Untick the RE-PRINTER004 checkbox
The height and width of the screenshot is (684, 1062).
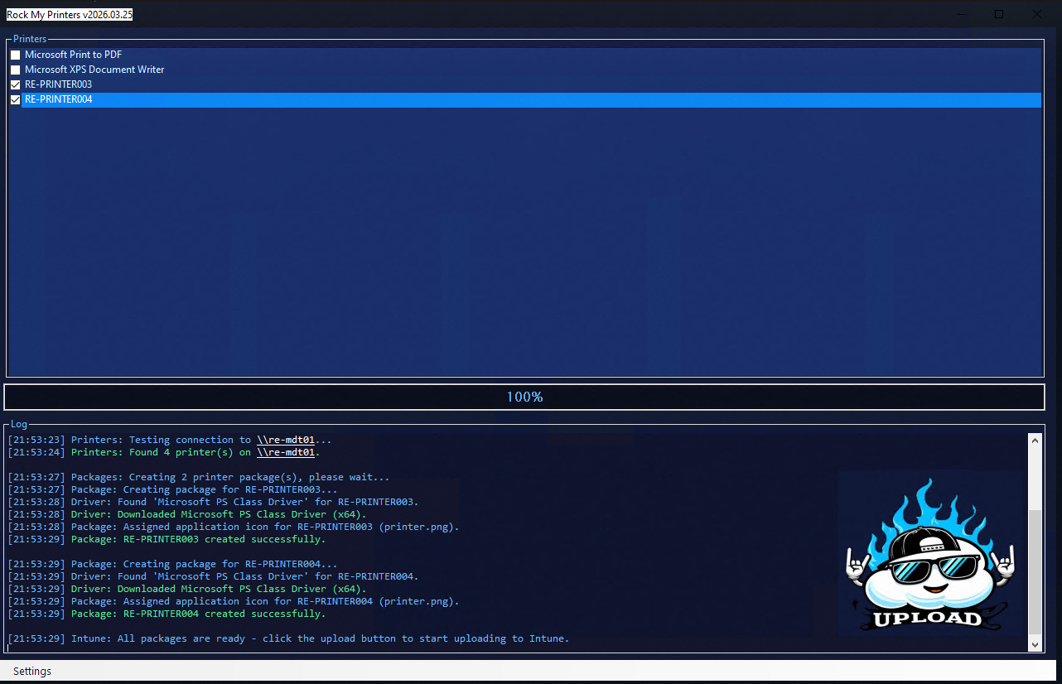(15, 99)
